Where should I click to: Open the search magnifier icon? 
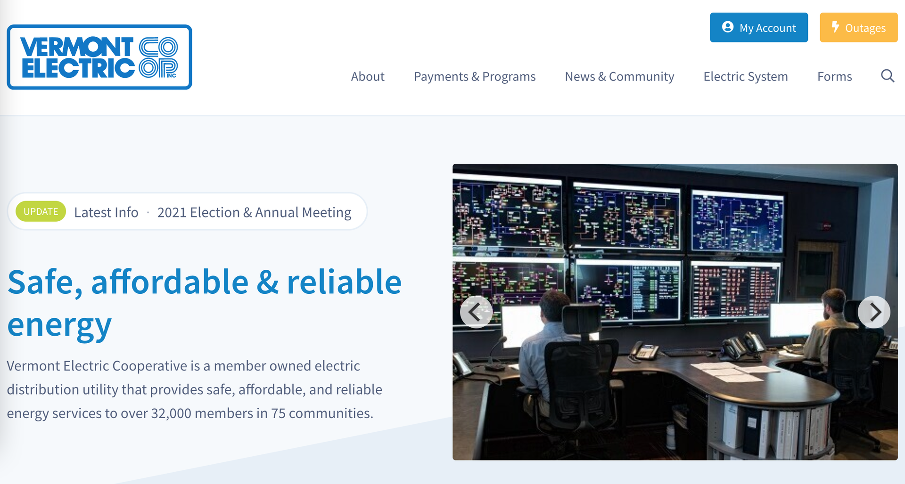(888, 76)
